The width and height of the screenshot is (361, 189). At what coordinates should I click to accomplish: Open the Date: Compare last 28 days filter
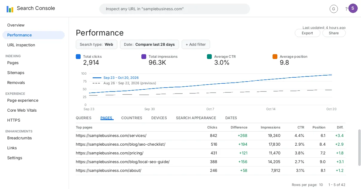point(150,44)
